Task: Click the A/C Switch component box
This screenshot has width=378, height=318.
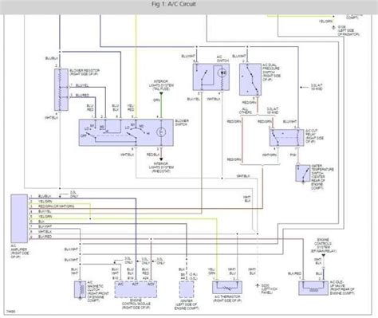Action: click(211, 77)
